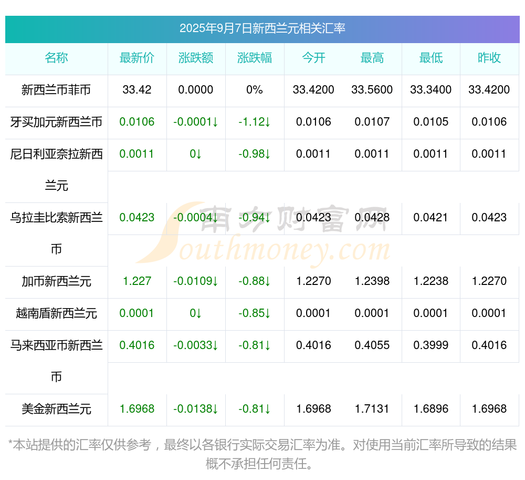
Task: Click the low value 0.0421
Action: click(430, 218)
